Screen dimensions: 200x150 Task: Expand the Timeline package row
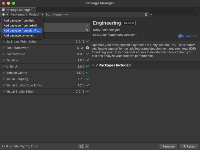(4, 60)
